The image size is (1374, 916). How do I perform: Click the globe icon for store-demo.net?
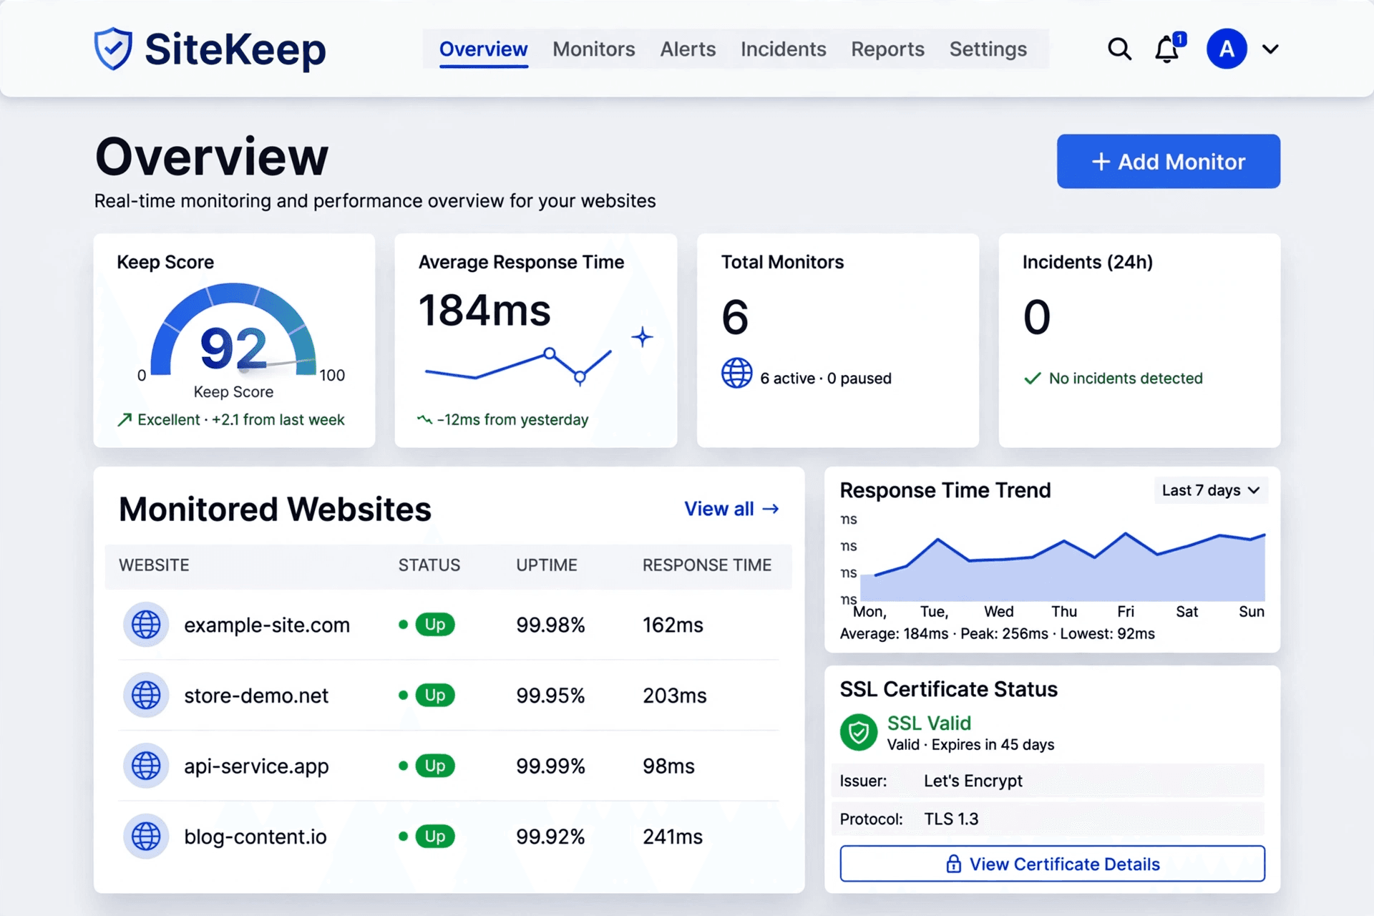pos(146,695)
